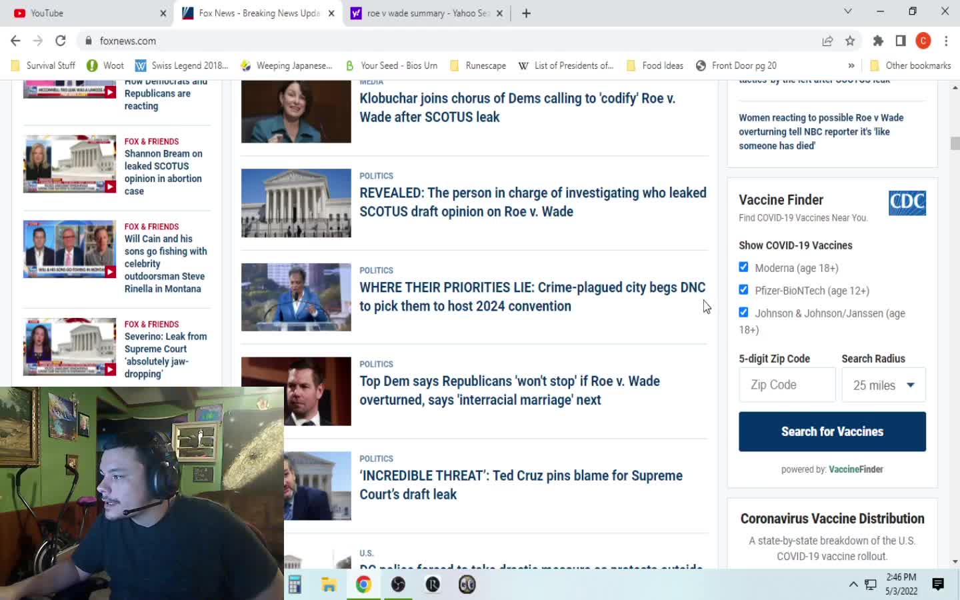
Task: Close the Fox News tab
Action: 331,13
